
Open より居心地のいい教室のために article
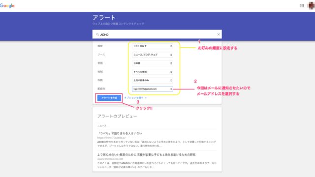147,154
